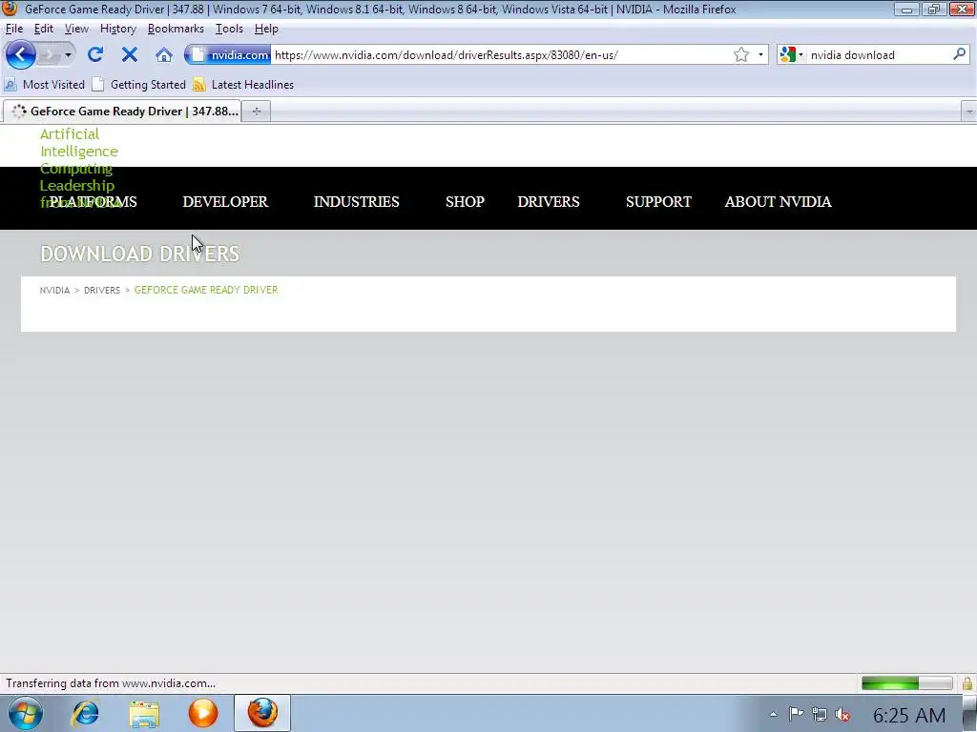Screen dimensions: 977x732
Task: Stop page loading with the X icon
Action: click(x=130, y=54)
